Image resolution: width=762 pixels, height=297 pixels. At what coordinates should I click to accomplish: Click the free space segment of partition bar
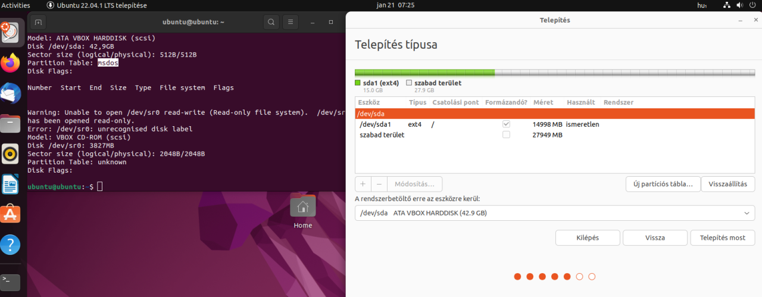(x=625, y=72)
